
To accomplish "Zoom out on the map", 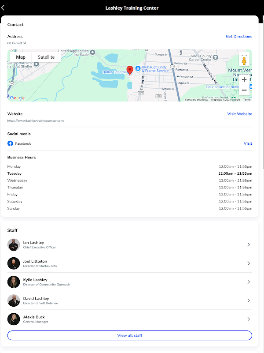I will (x=244, y=90).
